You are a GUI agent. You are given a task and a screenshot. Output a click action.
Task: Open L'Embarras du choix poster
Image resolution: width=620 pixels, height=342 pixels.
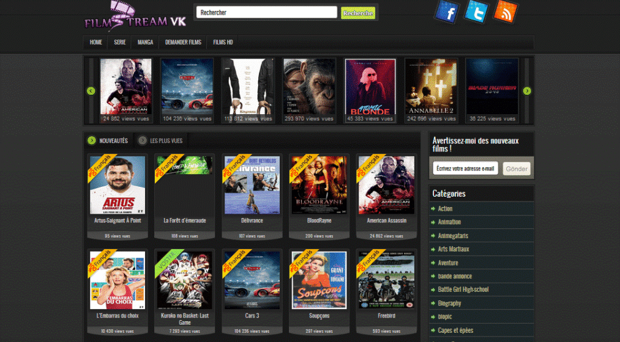tap(118, 280)
